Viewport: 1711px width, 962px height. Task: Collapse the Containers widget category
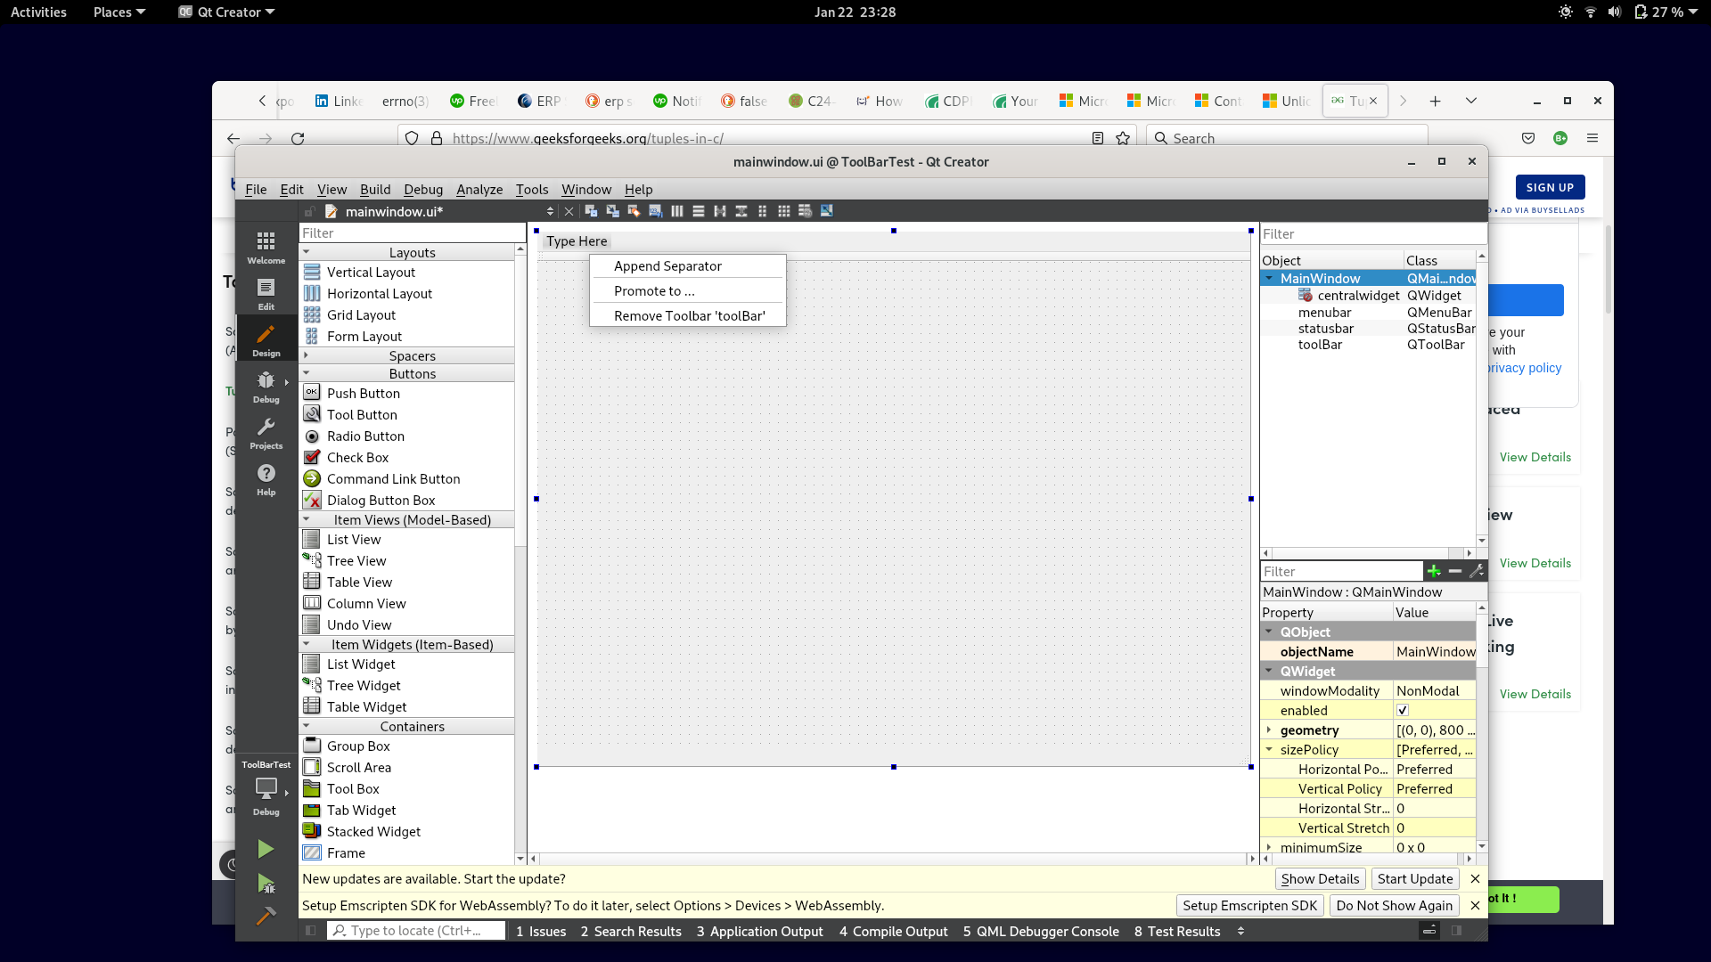pyautogui.click(x=307, y=726)
